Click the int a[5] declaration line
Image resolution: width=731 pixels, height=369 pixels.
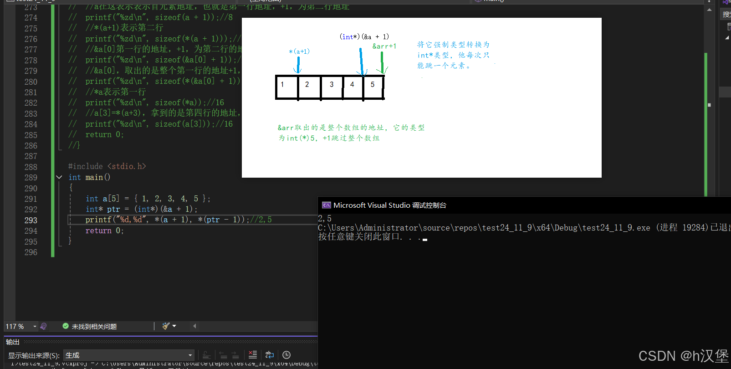pyautogui.click(x=148, y=199)
